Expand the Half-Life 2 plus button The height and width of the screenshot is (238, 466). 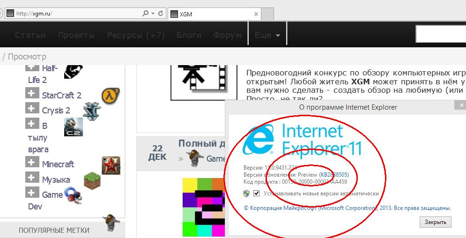pos(32,68)
